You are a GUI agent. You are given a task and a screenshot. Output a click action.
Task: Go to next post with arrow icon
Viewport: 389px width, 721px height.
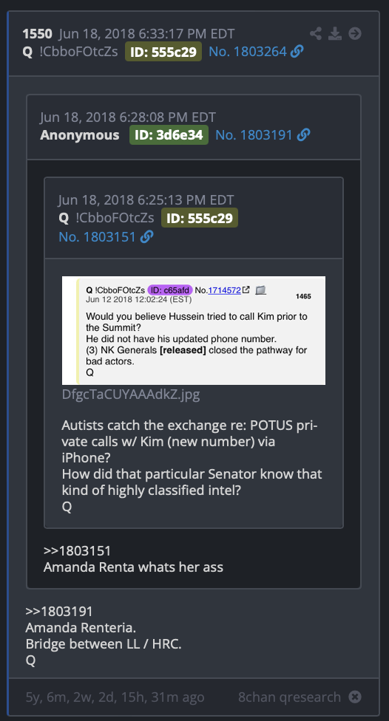point(355,33)
